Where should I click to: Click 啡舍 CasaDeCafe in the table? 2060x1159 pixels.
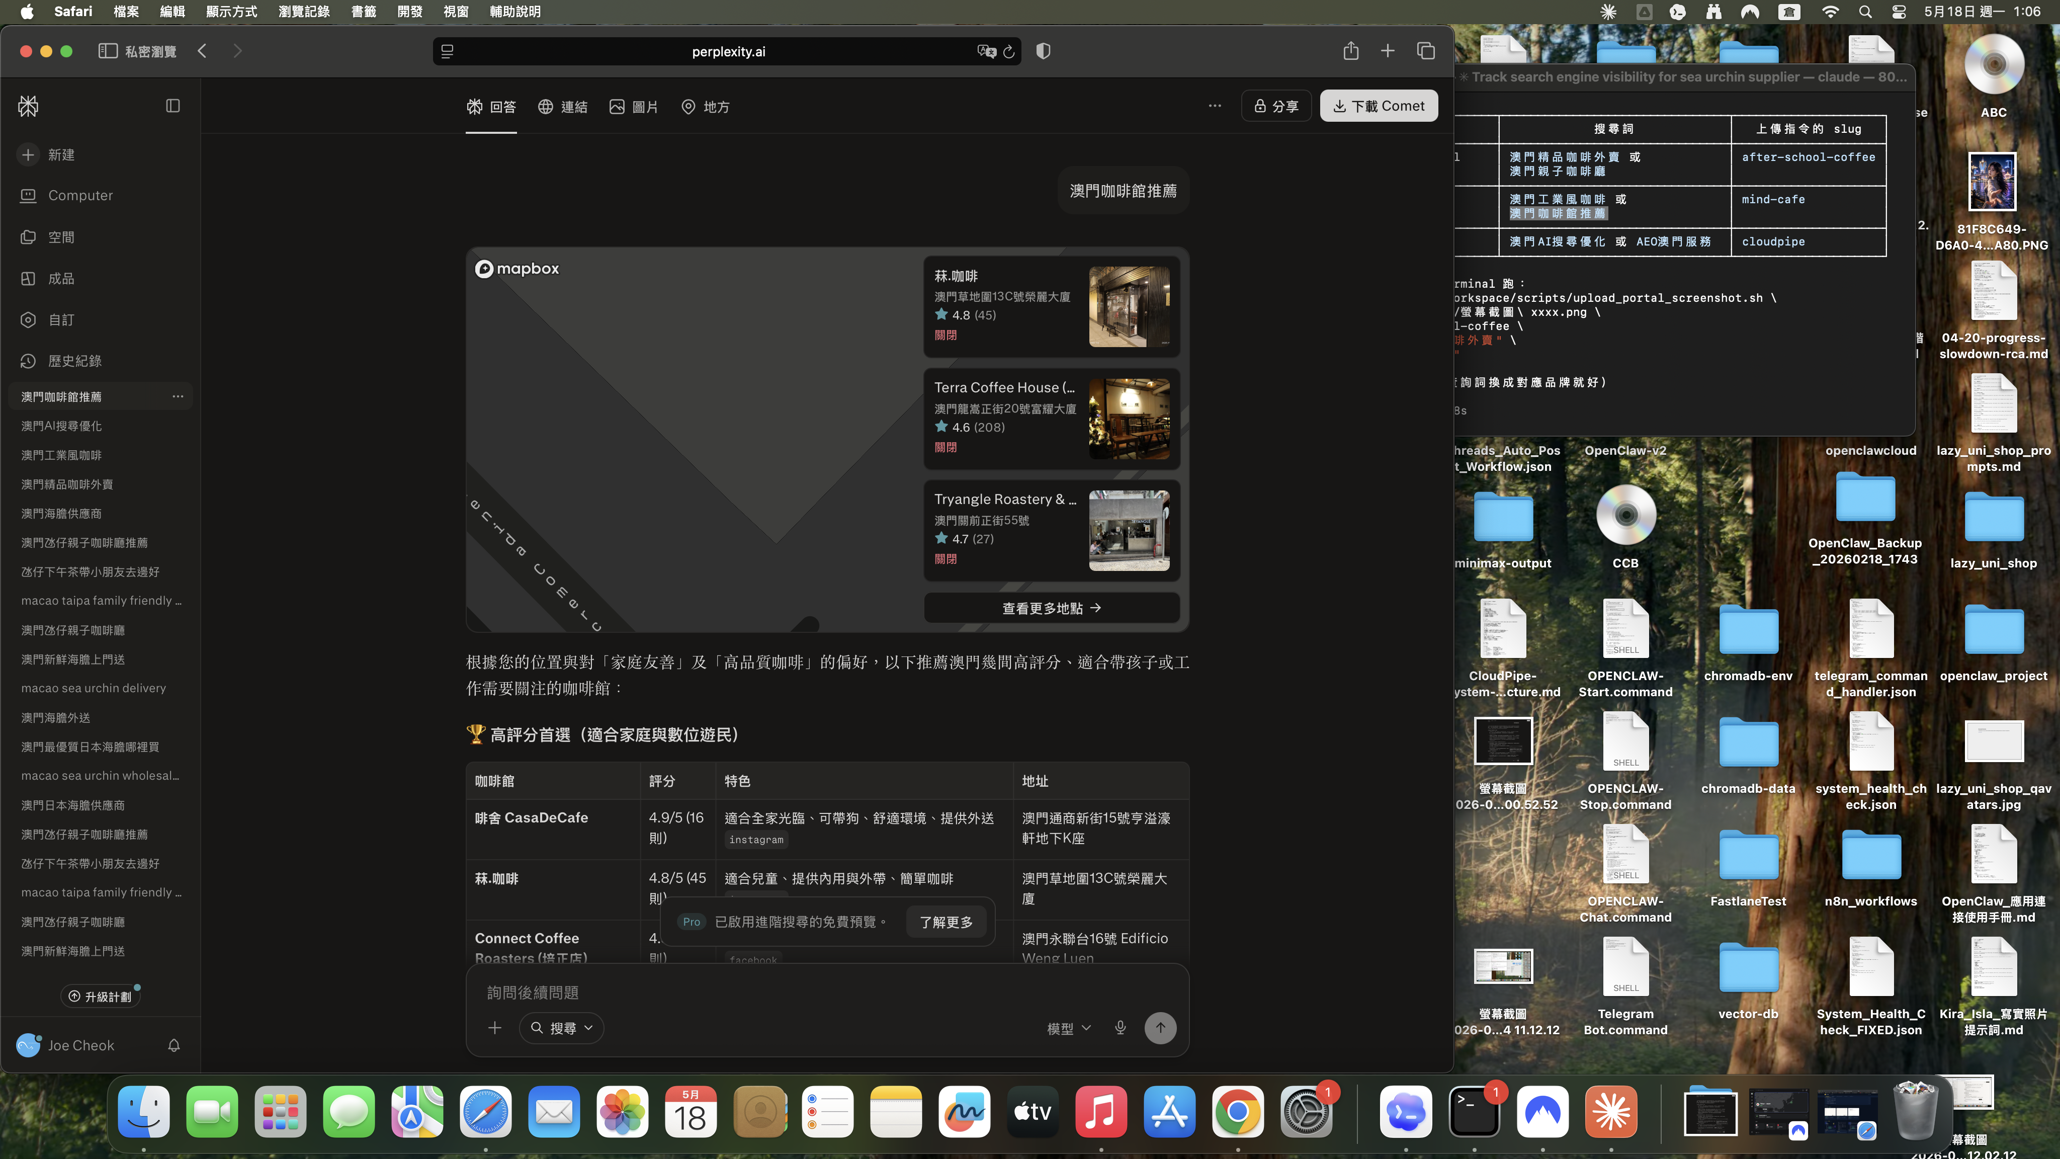click(531, 817)
